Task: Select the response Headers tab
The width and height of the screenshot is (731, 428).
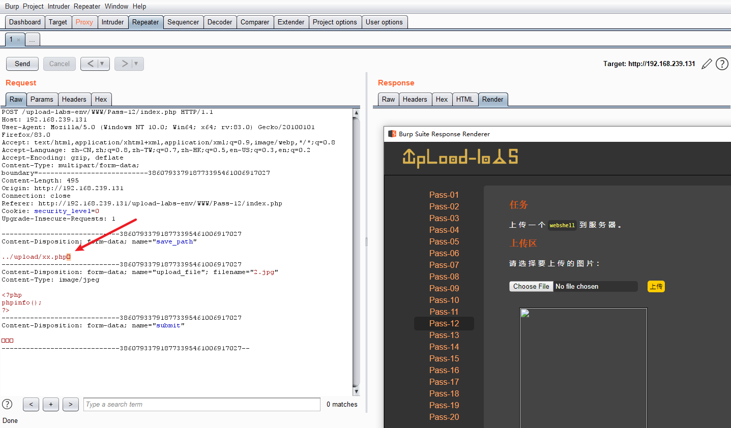Action: [415, 99]
